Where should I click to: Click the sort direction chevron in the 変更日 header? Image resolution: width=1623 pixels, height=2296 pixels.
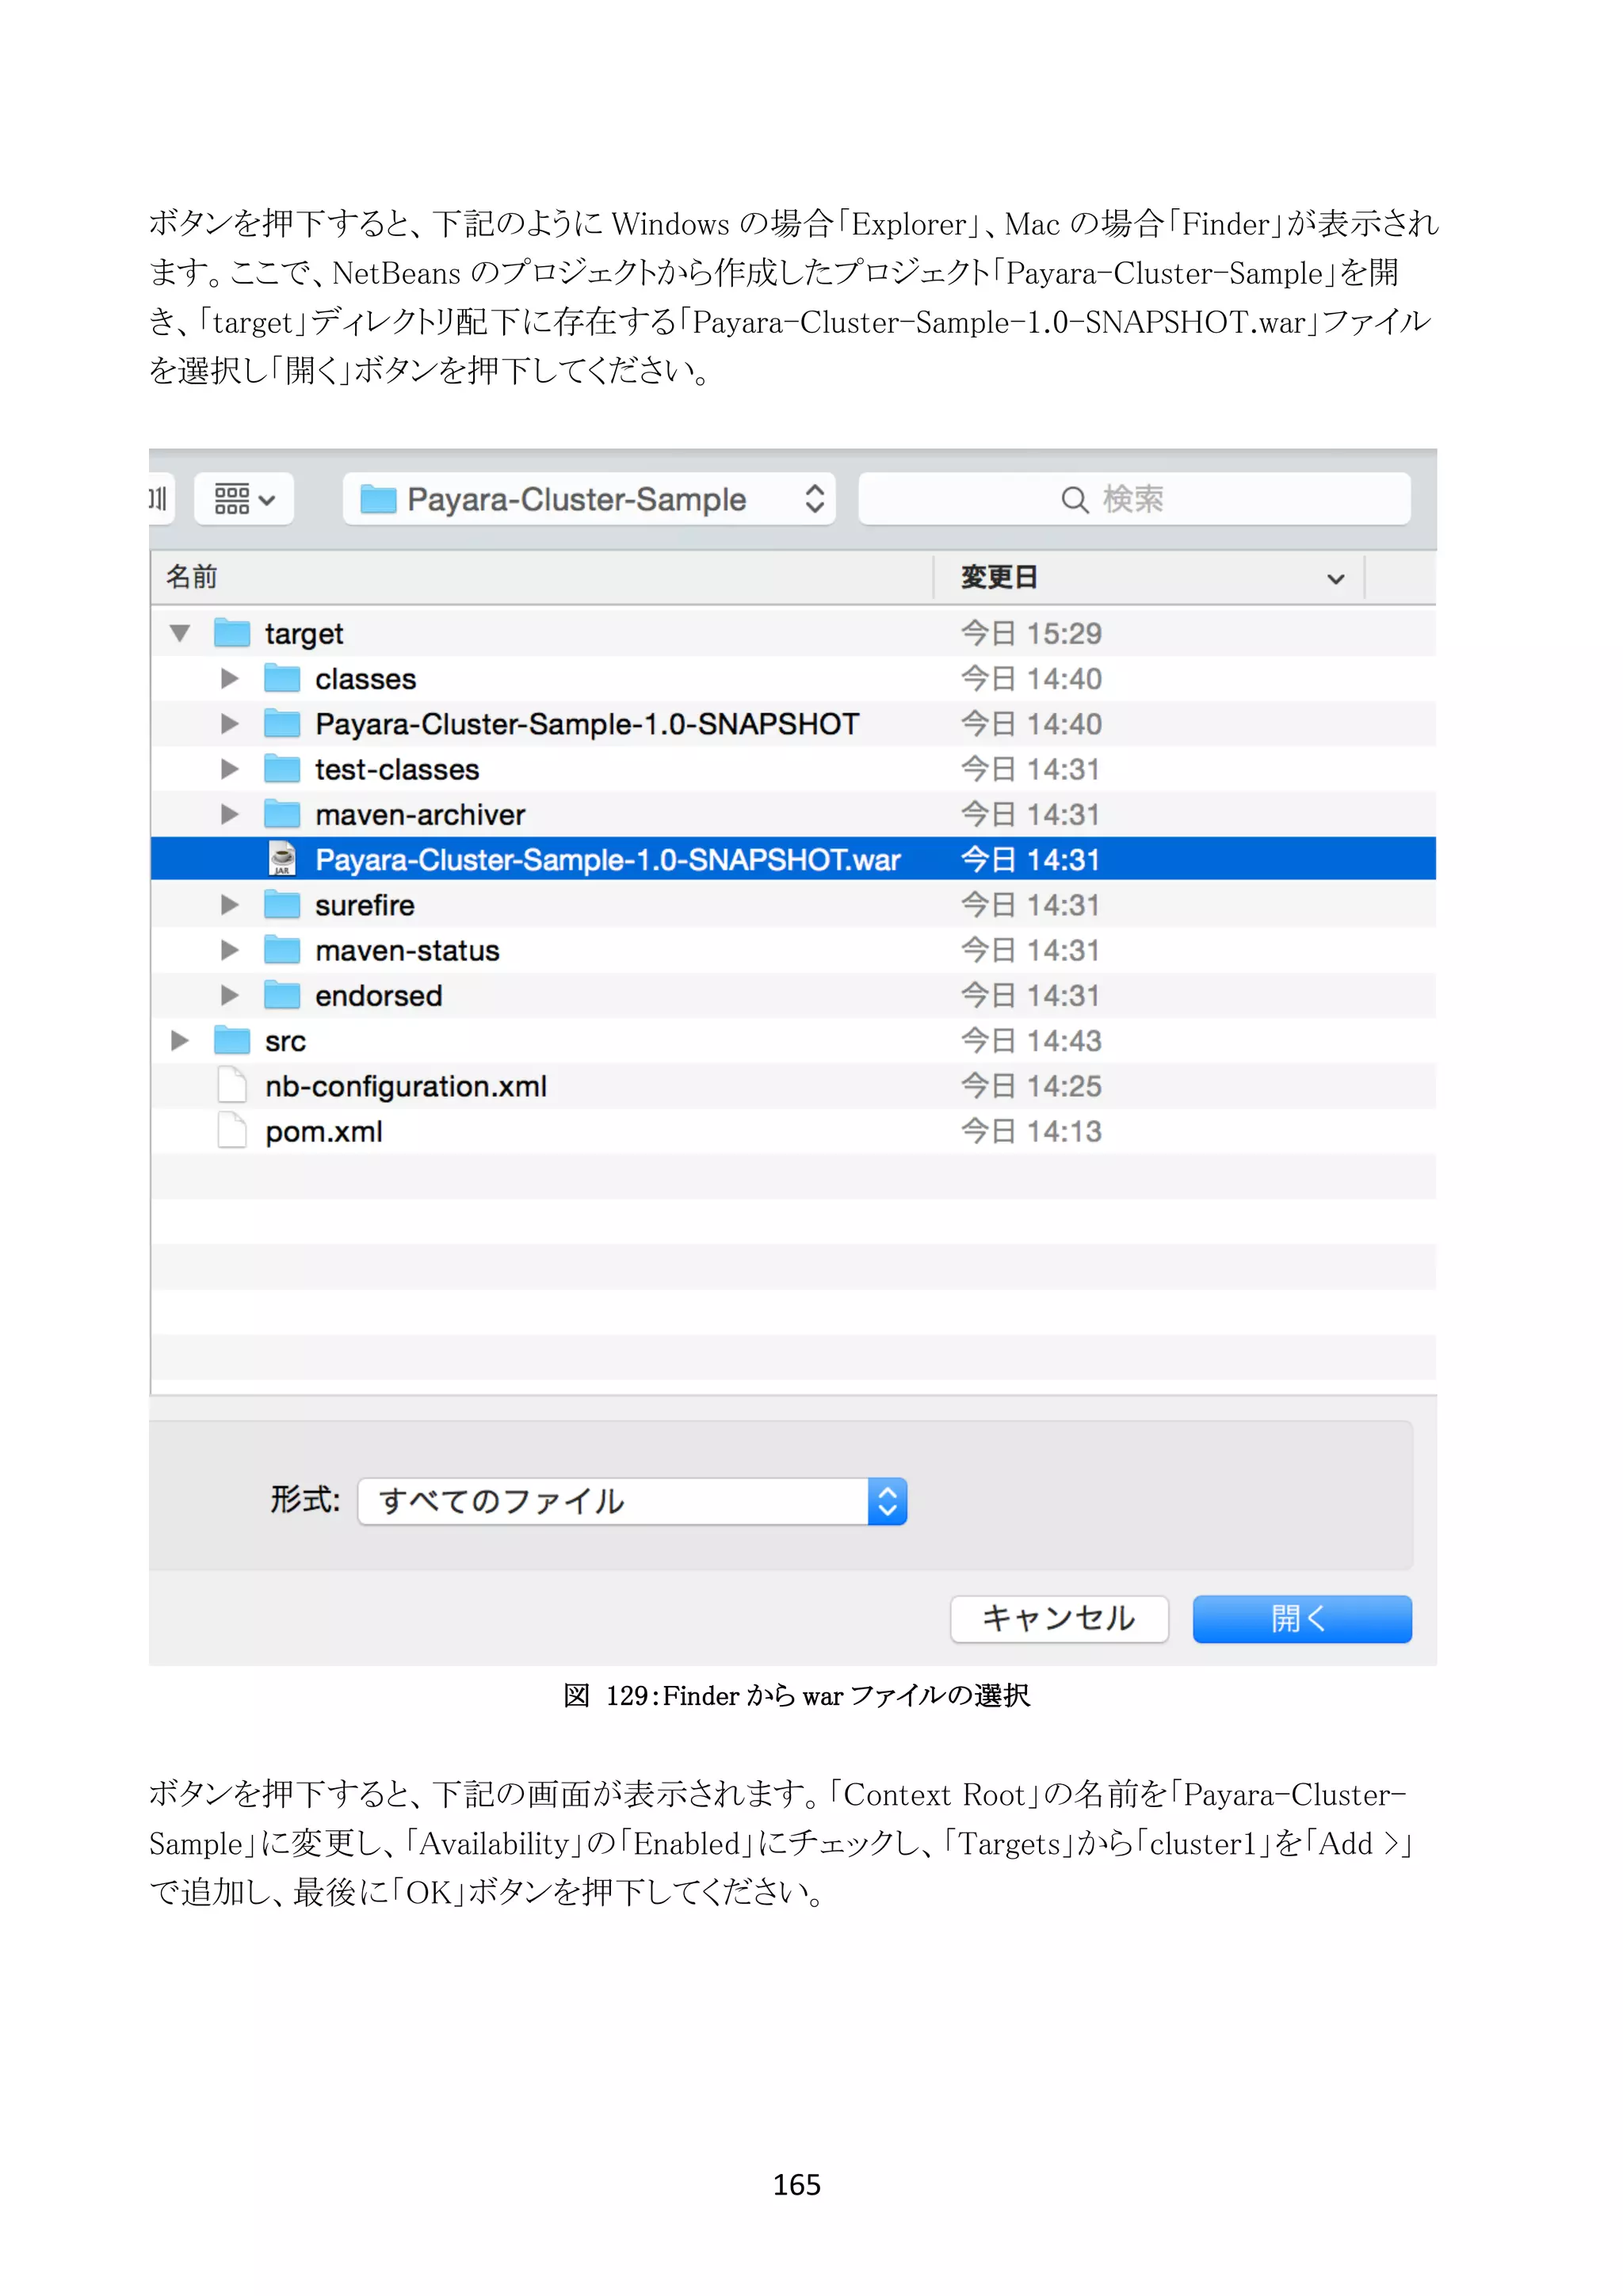click(x=1335, y=579)
